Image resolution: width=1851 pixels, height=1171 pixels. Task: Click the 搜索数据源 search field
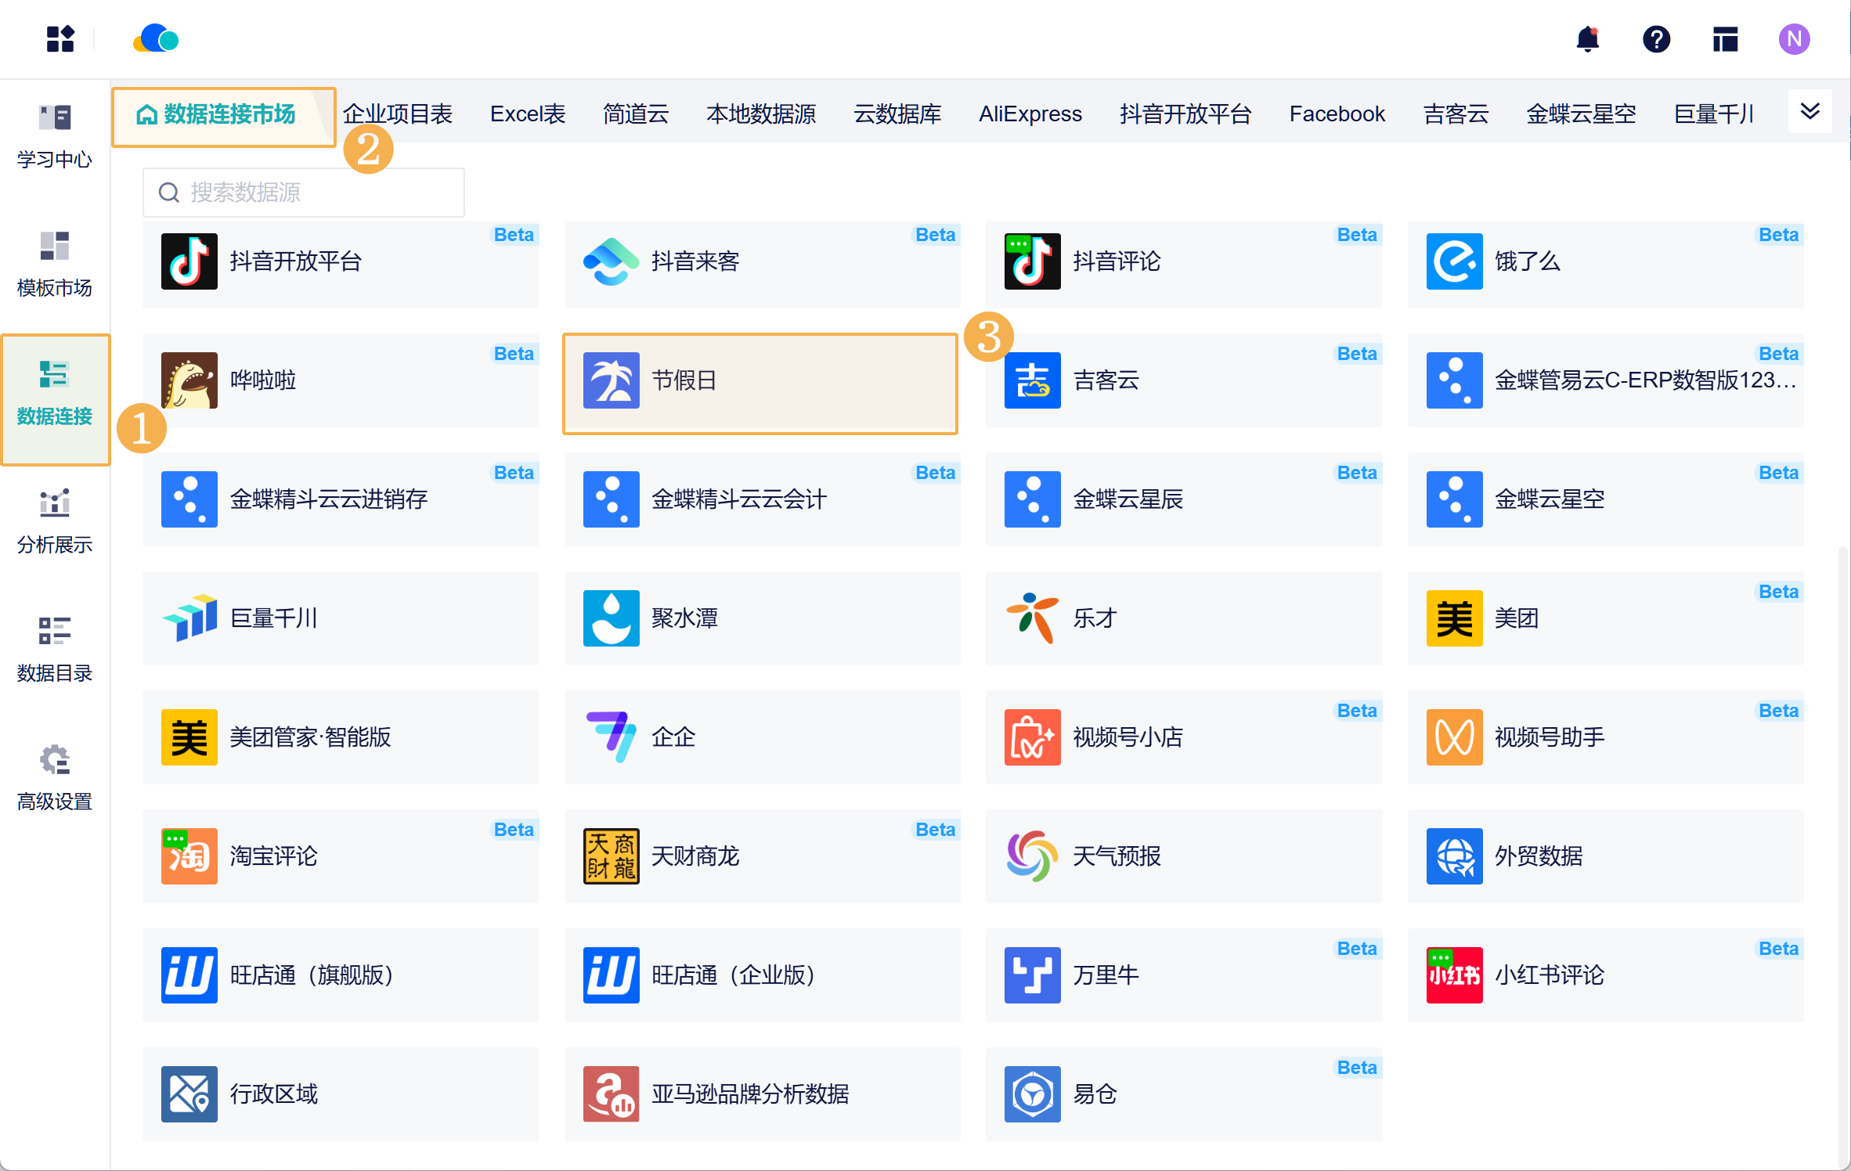click(304, 193)
